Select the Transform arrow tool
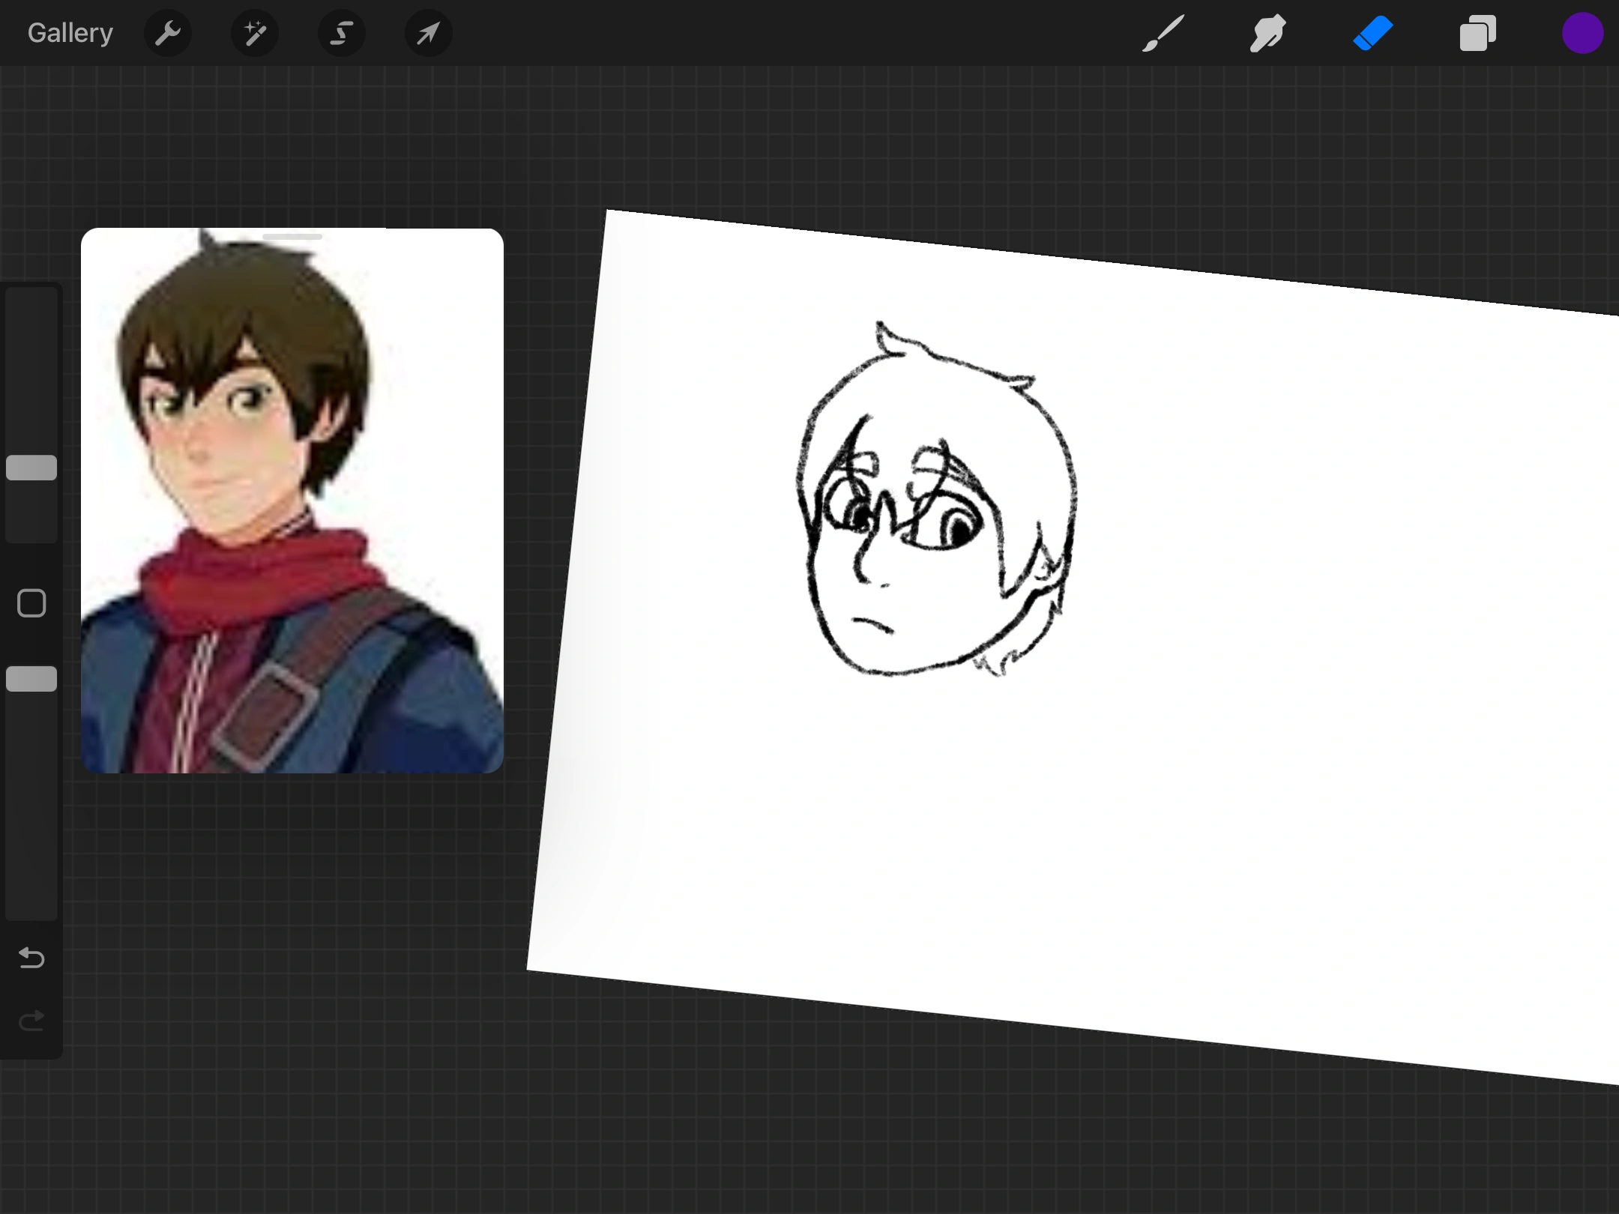This screenshot has height=1214, width=1619. (x=427, y=33)
